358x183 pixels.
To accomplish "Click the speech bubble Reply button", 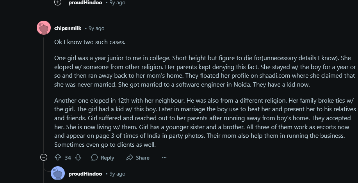I will 103,158.
